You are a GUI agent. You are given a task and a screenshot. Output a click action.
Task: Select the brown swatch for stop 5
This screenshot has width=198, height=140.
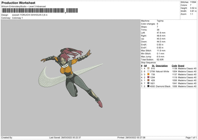(x=148, y=80)
